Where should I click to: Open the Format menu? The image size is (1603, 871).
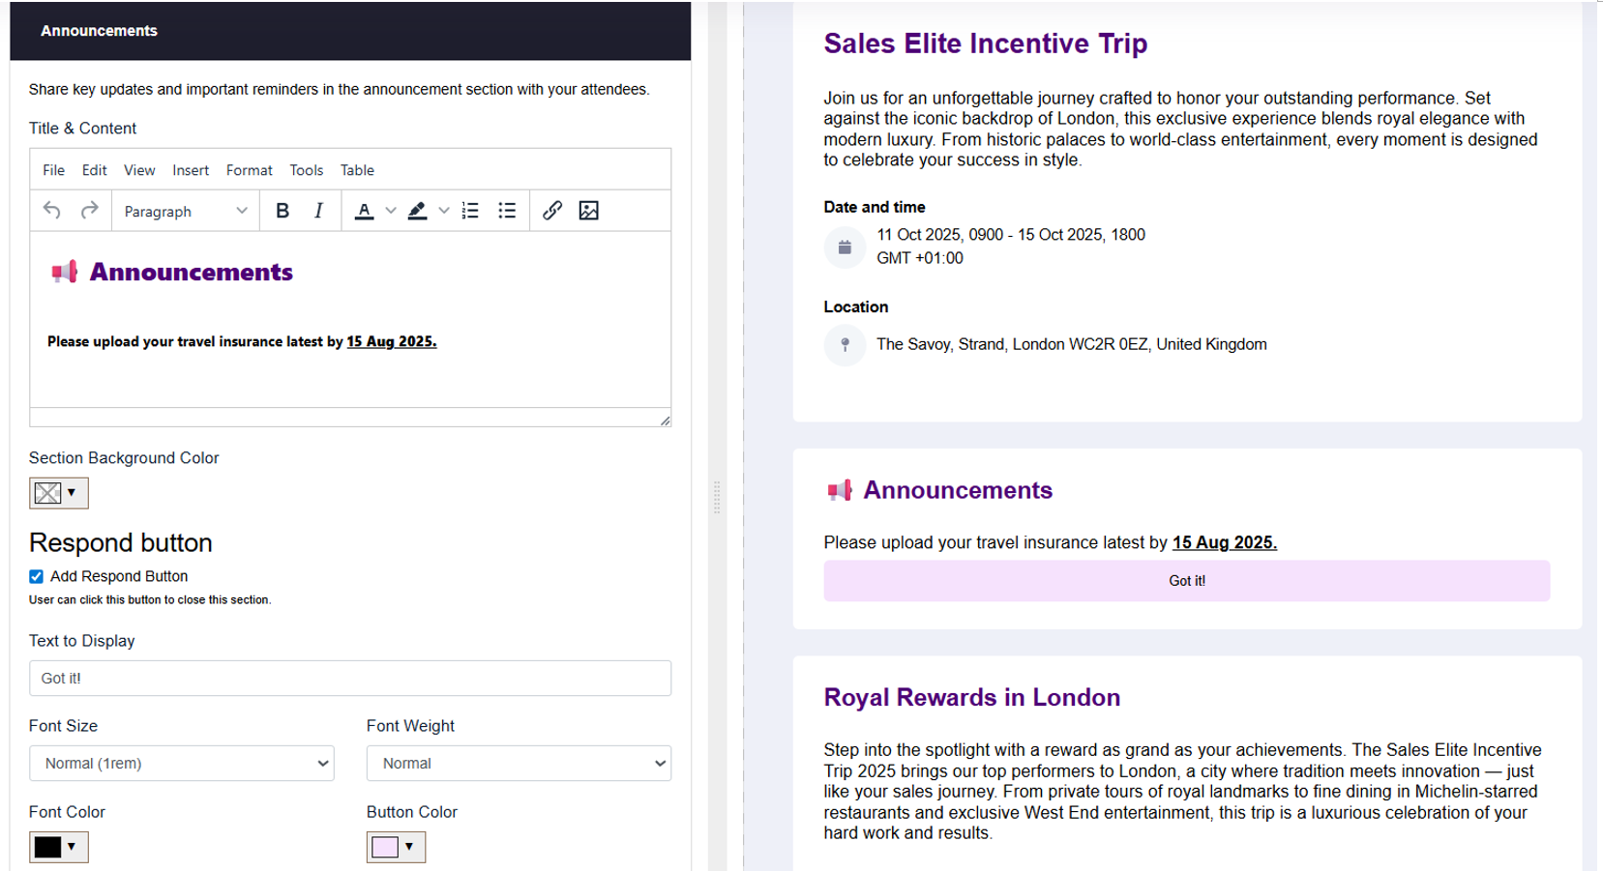pyautogui.click(x=249, y=170)
